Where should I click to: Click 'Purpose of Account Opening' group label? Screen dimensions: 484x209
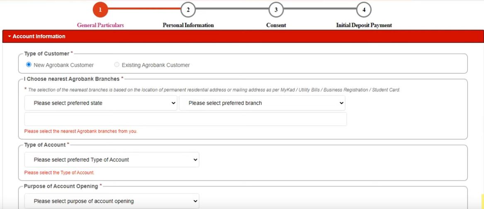61,186
